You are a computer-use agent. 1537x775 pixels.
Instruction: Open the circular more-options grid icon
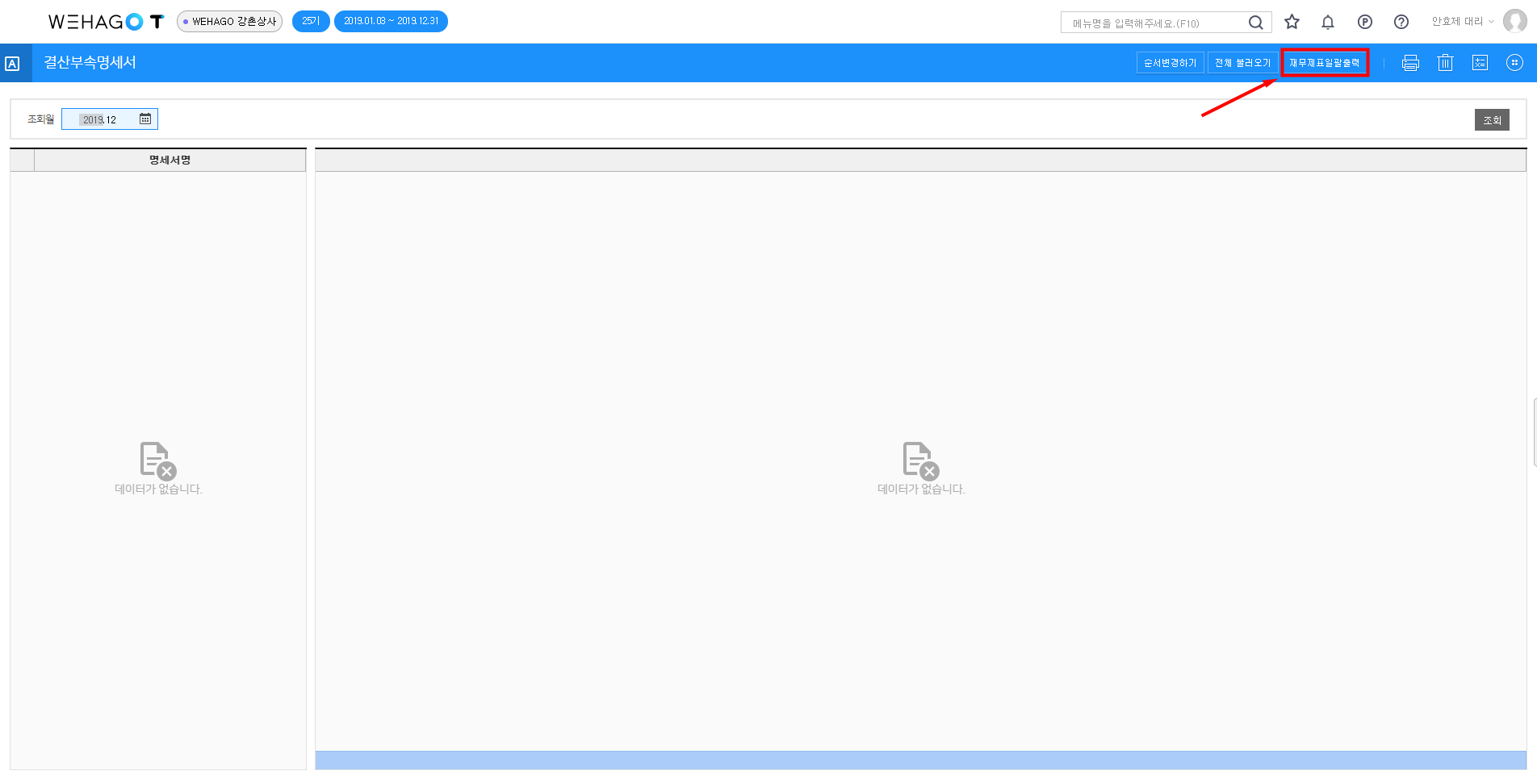click(1514, 63)
